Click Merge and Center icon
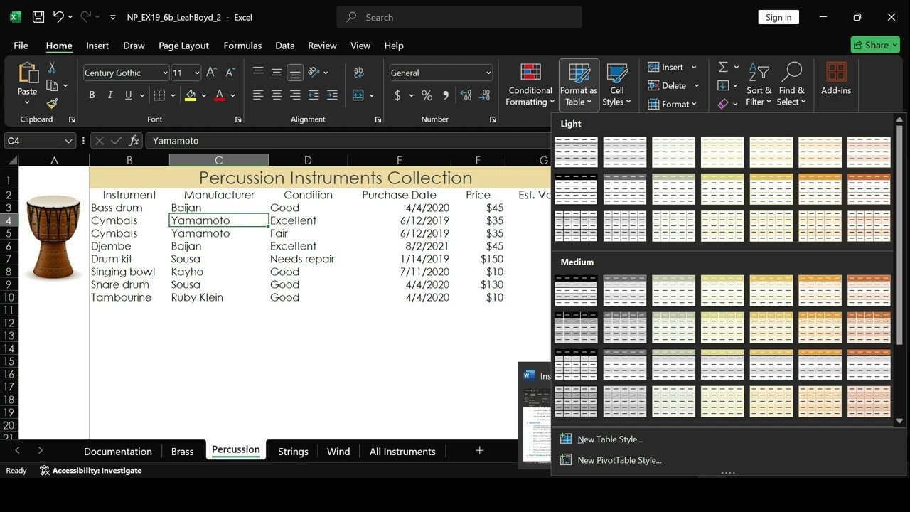 coord(358,95)
